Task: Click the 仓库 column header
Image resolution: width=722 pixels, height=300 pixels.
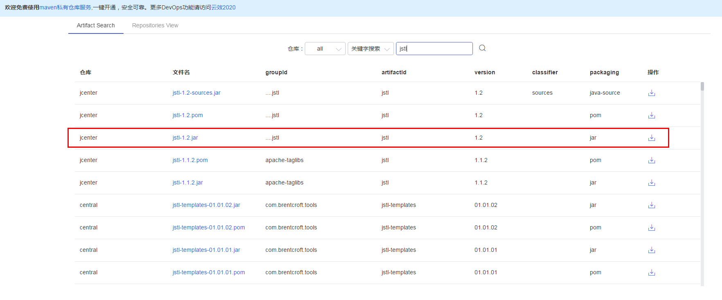Action: (x=85, y=72)
